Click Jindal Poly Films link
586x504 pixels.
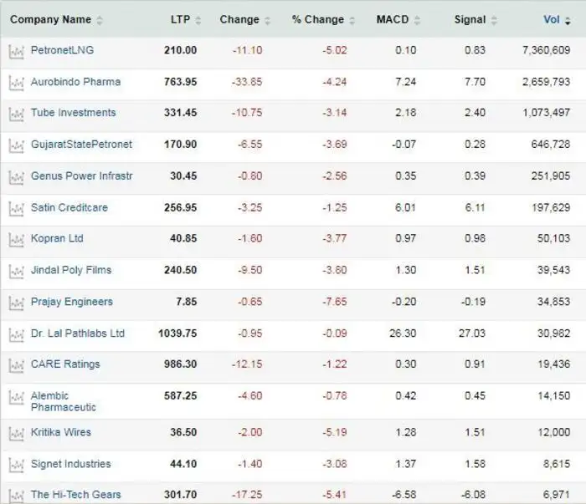pos(71,270)
